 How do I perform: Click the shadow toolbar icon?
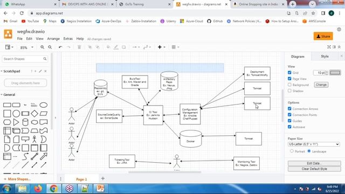pos(123,47)
